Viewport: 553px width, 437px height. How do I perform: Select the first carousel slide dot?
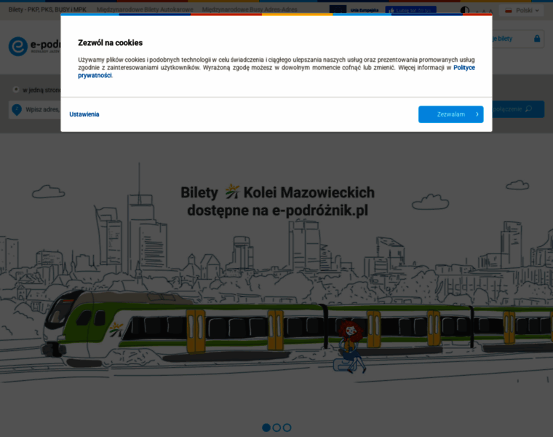[x=266, y=428]
